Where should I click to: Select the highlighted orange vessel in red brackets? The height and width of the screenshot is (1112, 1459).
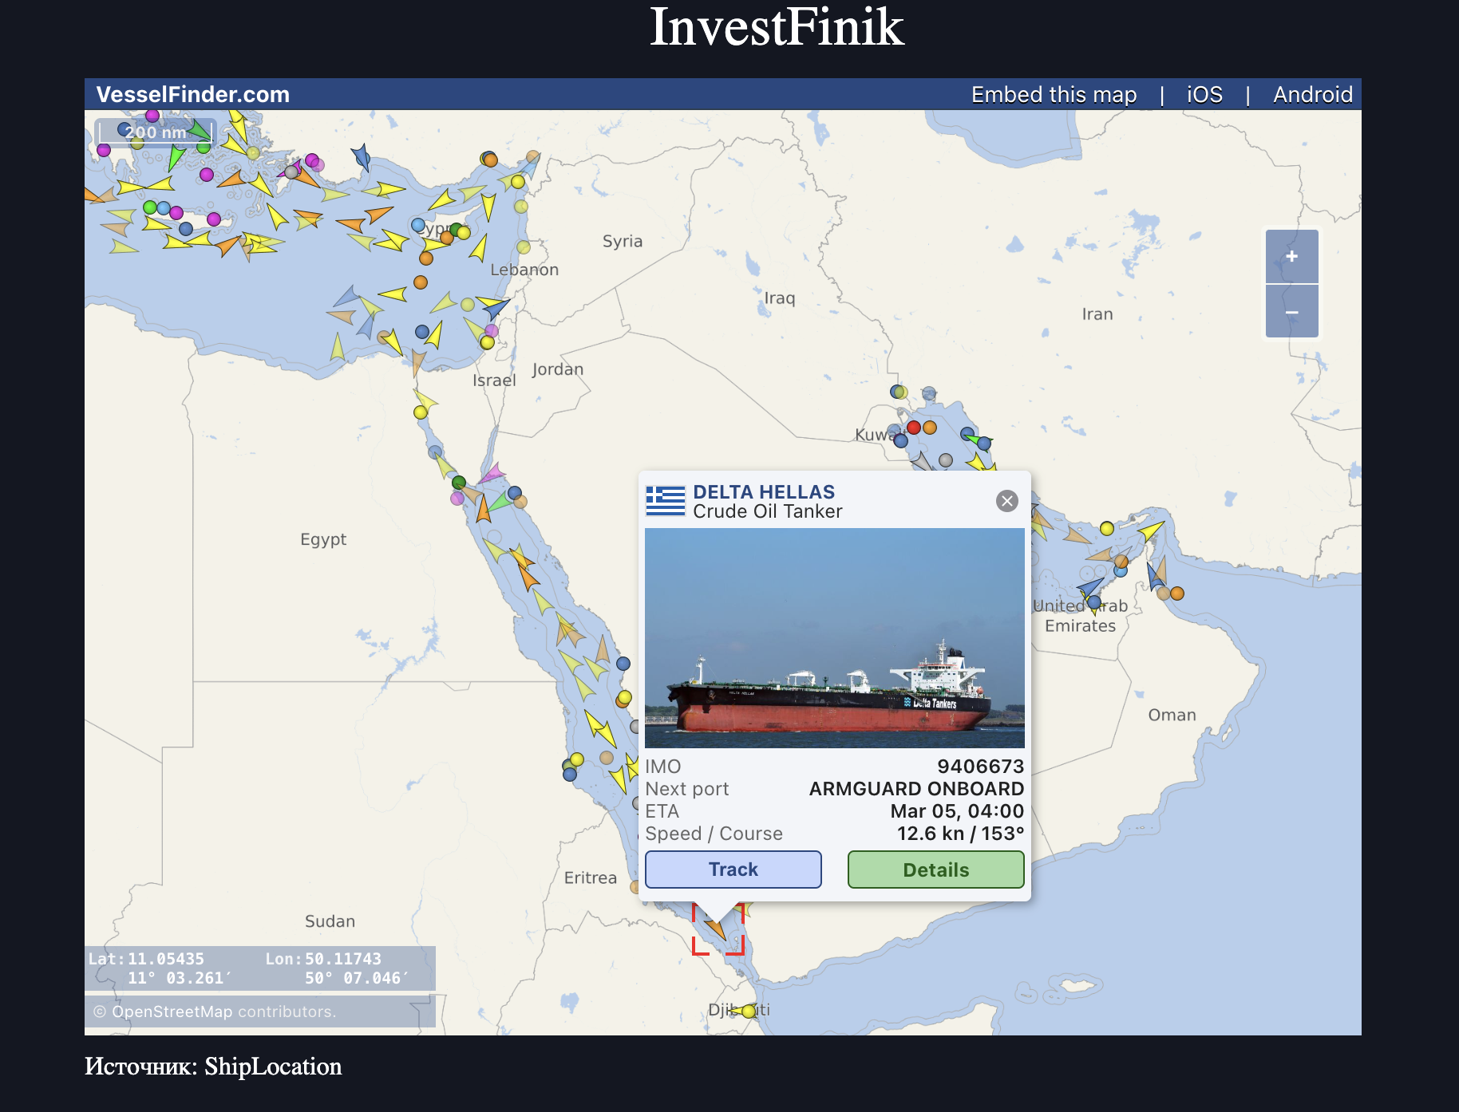pos(718,928)
